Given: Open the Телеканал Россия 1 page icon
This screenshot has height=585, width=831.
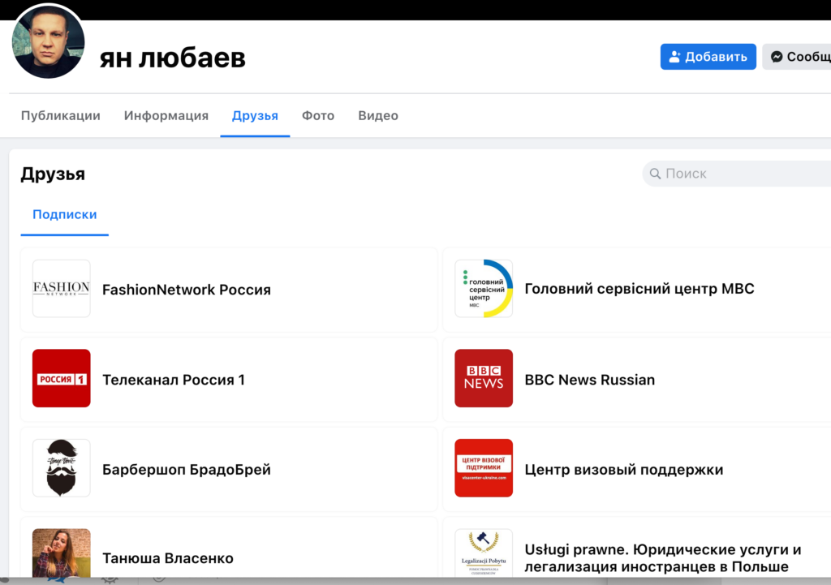Looking at the screenshot, I should (61, 379).
